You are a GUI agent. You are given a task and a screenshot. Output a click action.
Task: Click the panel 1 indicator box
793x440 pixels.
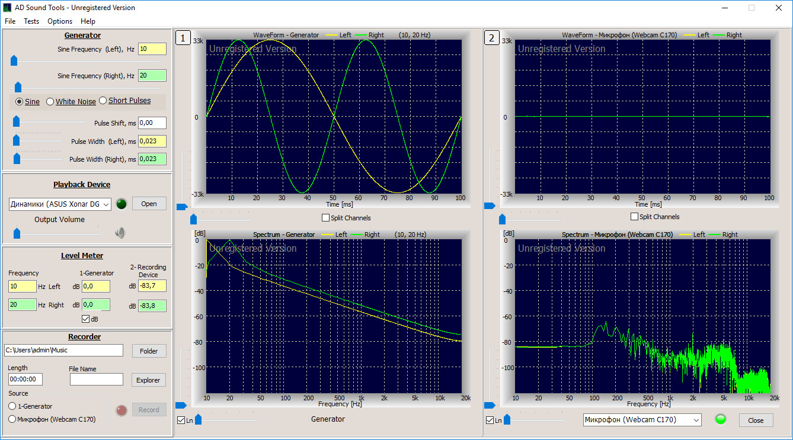tap(183, 37)
